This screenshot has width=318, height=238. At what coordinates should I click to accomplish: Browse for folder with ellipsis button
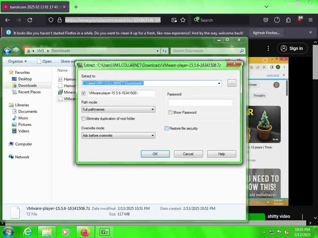pos(232,83)
